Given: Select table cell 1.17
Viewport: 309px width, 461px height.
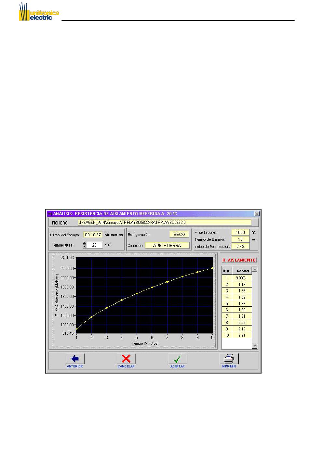Looking at the screenshot, I should [242, 285].
